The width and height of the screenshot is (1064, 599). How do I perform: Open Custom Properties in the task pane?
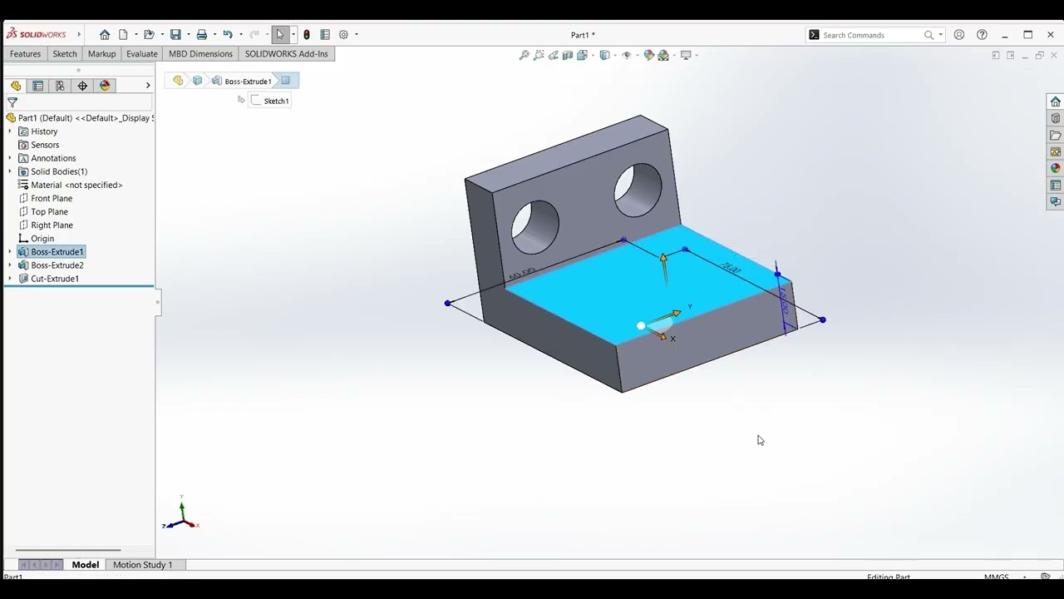click(1055, 185)
